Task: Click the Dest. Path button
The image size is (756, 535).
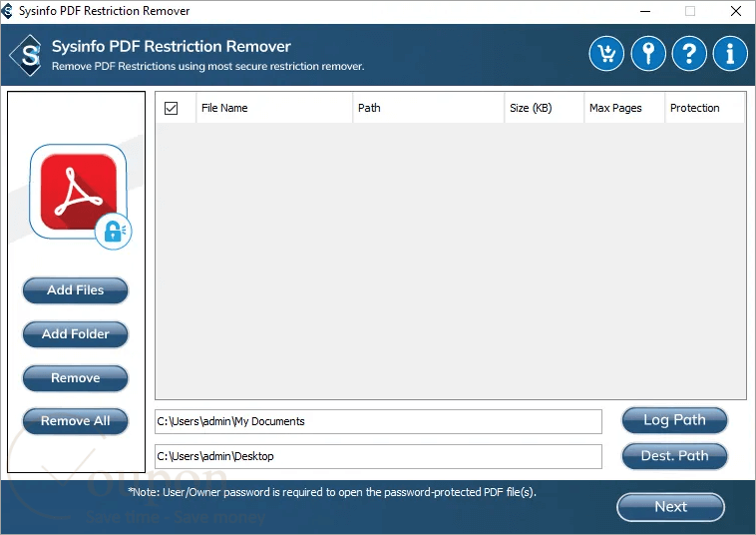Action: pyautogui.click(x=674, y=456)
